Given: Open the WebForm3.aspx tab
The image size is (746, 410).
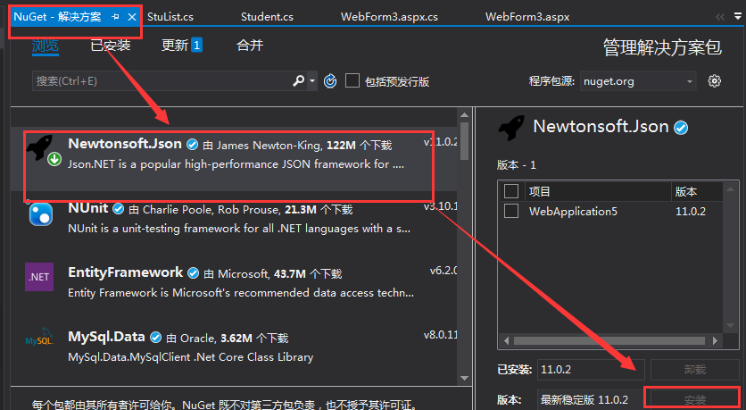Looking at the screenshot, I should click(527, 17).
